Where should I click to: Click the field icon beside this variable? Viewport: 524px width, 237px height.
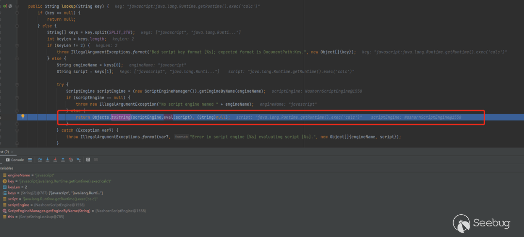[5, 217]
